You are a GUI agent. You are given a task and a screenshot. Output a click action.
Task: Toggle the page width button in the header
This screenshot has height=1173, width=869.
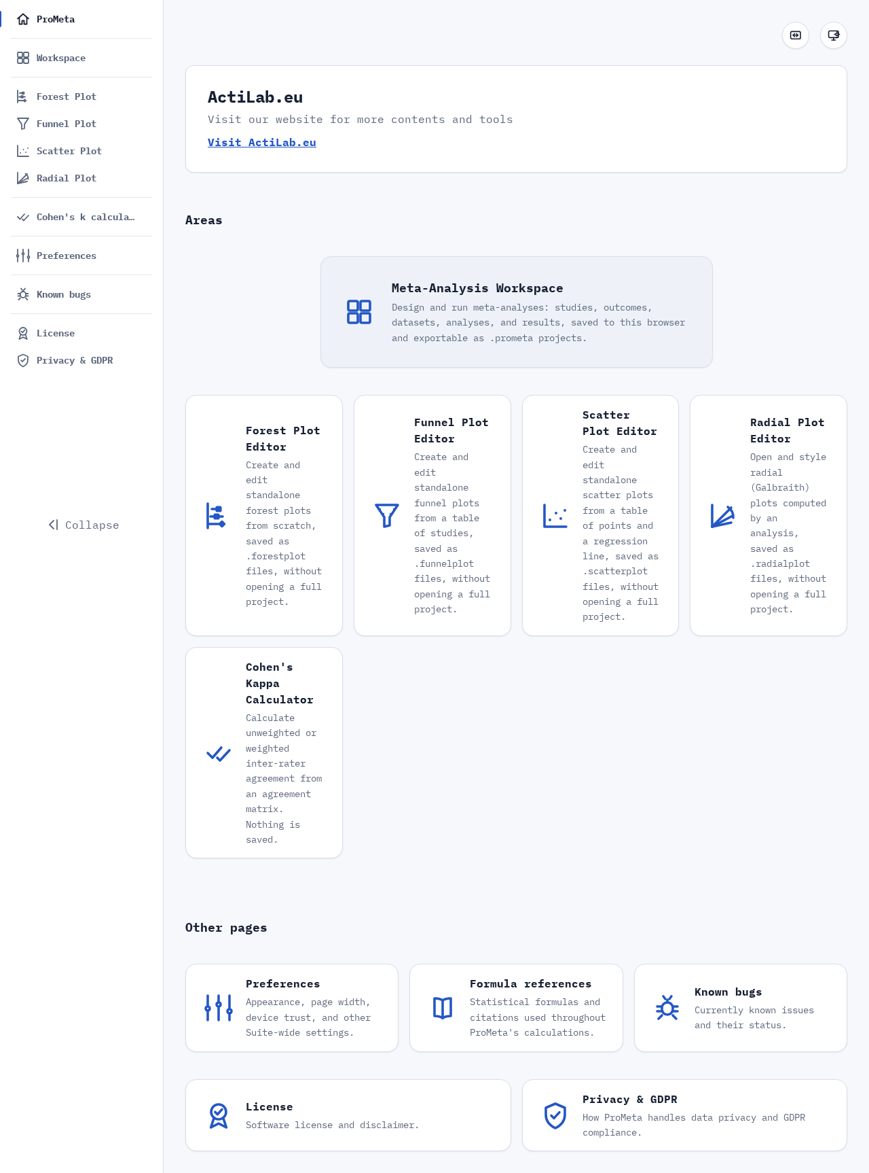pyautogui.click(x=796, y=35)
